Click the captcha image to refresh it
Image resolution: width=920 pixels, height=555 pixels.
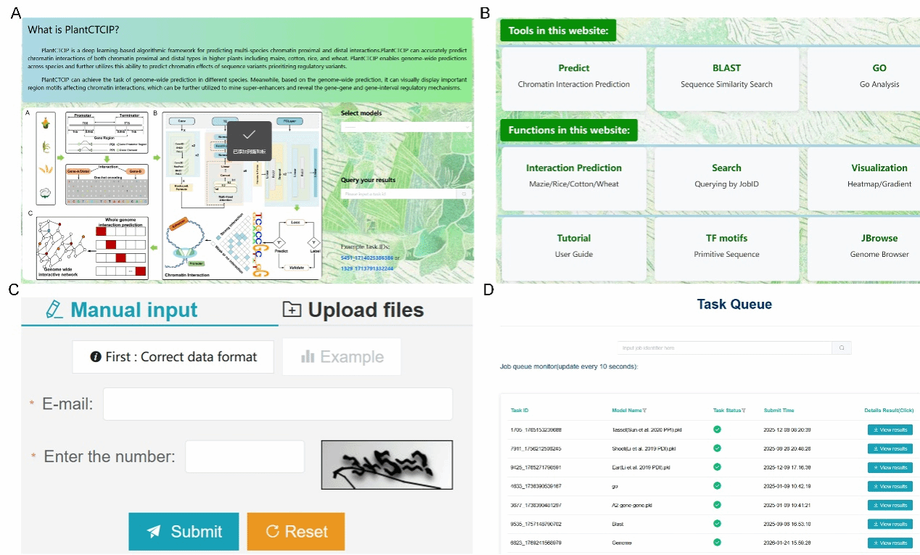(387, 466)
